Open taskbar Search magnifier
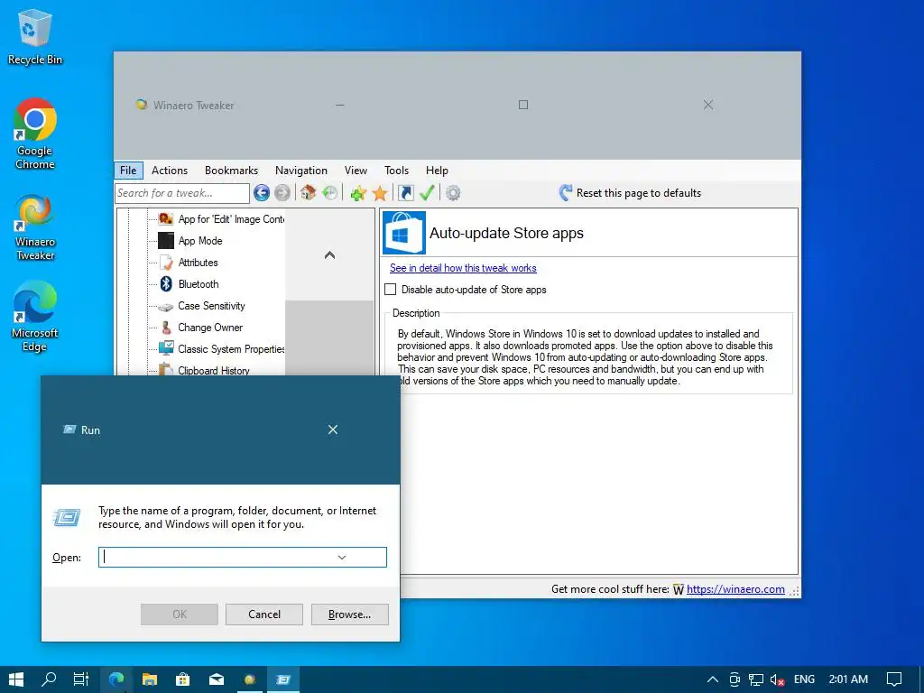This screenshot has width=924, height=693. tap(49, 679)
